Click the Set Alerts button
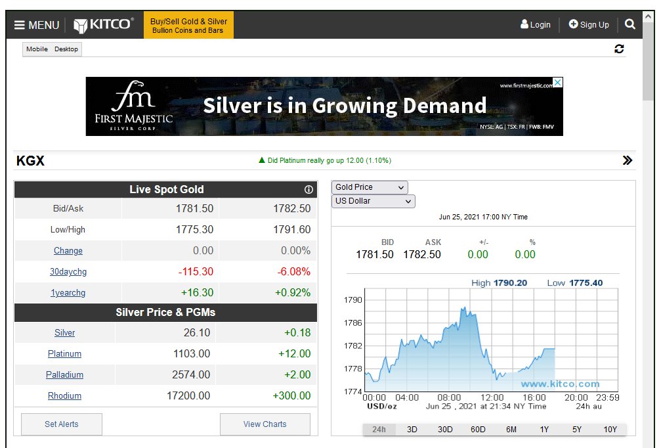The height and width of the screenshot is (448, 661). click(x=62, y=424)
